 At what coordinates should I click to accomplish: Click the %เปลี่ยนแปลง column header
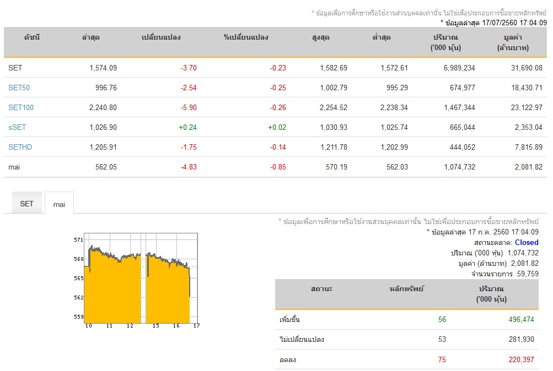[x=246, y=37]
